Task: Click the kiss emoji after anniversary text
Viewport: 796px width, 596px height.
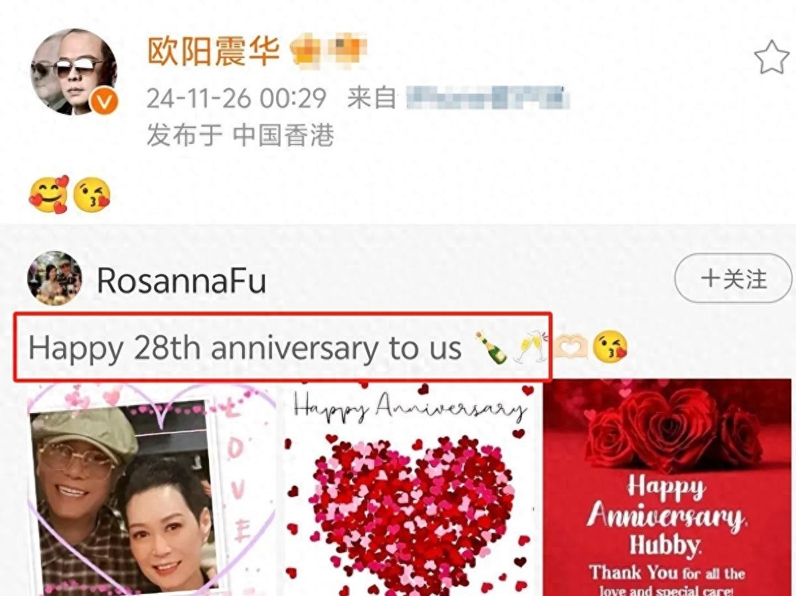Action: click(x=610, y=348)
